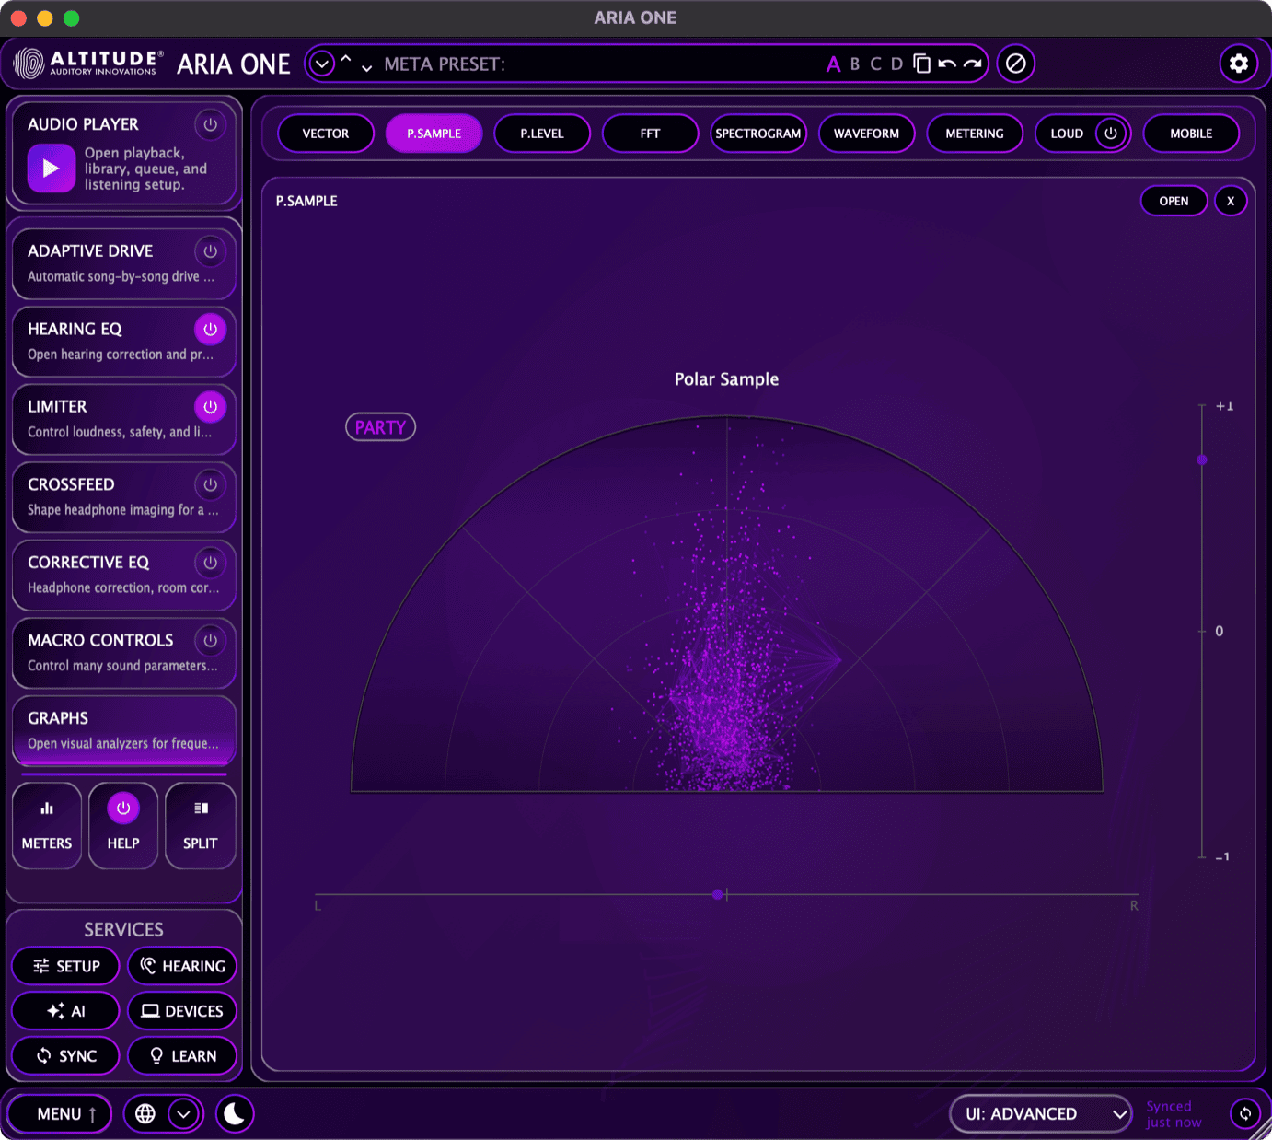Disable Hearing EQ power toggle

point(211,329)
